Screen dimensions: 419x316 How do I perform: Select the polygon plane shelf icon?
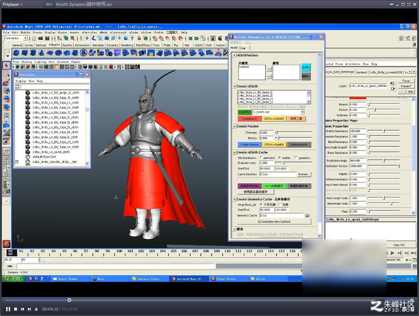(x=50, y=53)
